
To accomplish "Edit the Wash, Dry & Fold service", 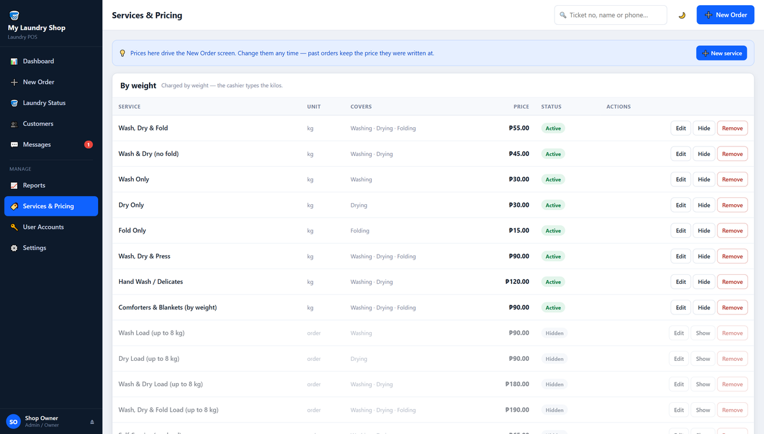I will [x=681, y=128].
